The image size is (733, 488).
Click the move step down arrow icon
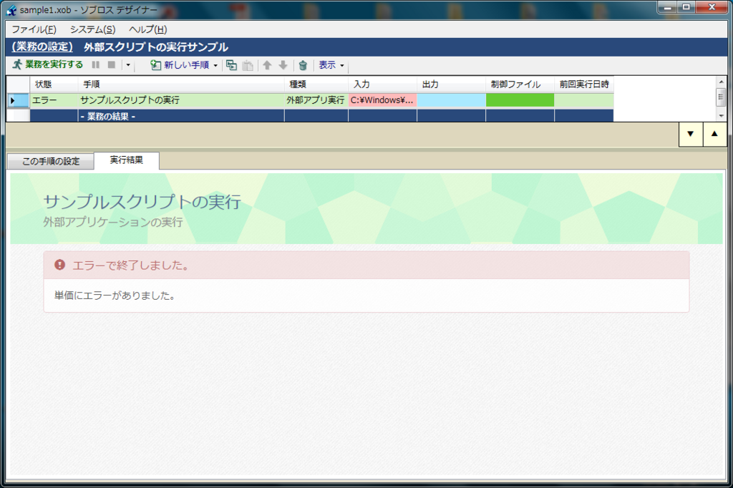point(283,65)
